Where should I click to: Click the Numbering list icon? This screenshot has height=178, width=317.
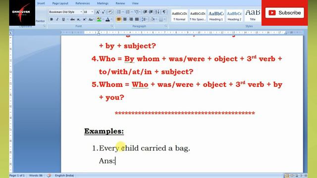(x=128, y=12)
